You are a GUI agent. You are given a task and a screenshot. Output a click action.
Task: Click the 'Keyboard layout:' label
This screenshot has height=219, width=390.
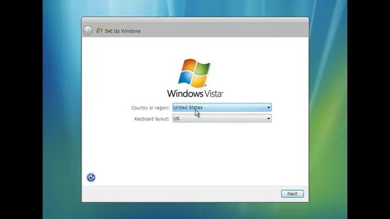click(x=152, y=119)
